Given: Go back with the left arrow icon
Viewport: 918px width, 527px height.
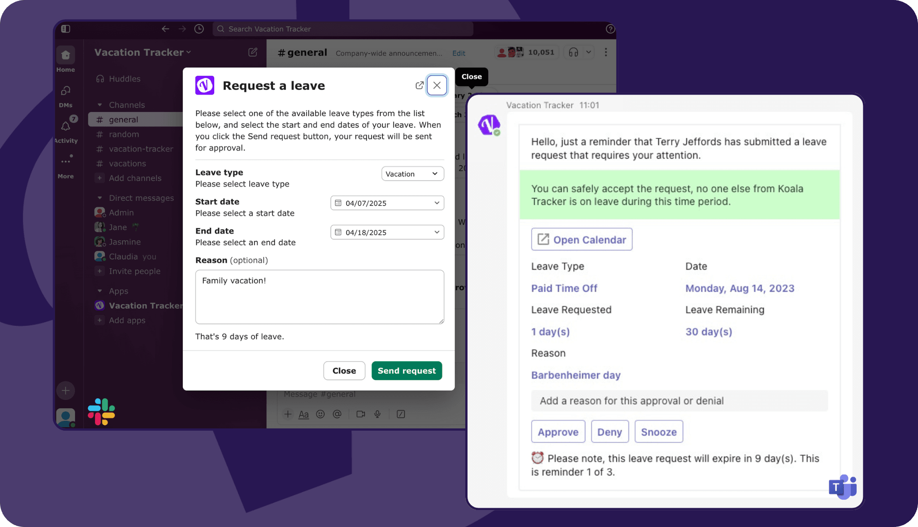Looking at the screenshot, I should click(165, 29).
